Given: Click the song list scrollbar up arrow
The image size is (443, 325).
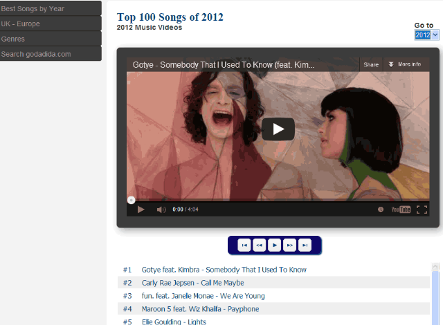Looking at the screenshot, I should (435, 266).
